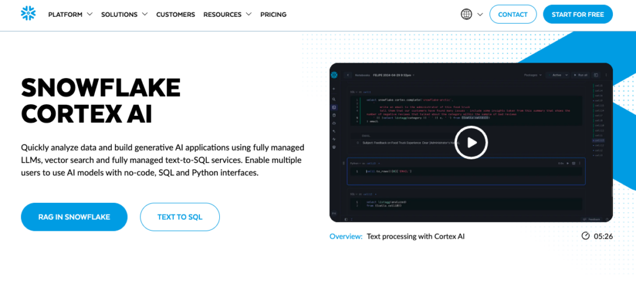
Task: Open the SOLUTIONS menu
Action: 119,15
